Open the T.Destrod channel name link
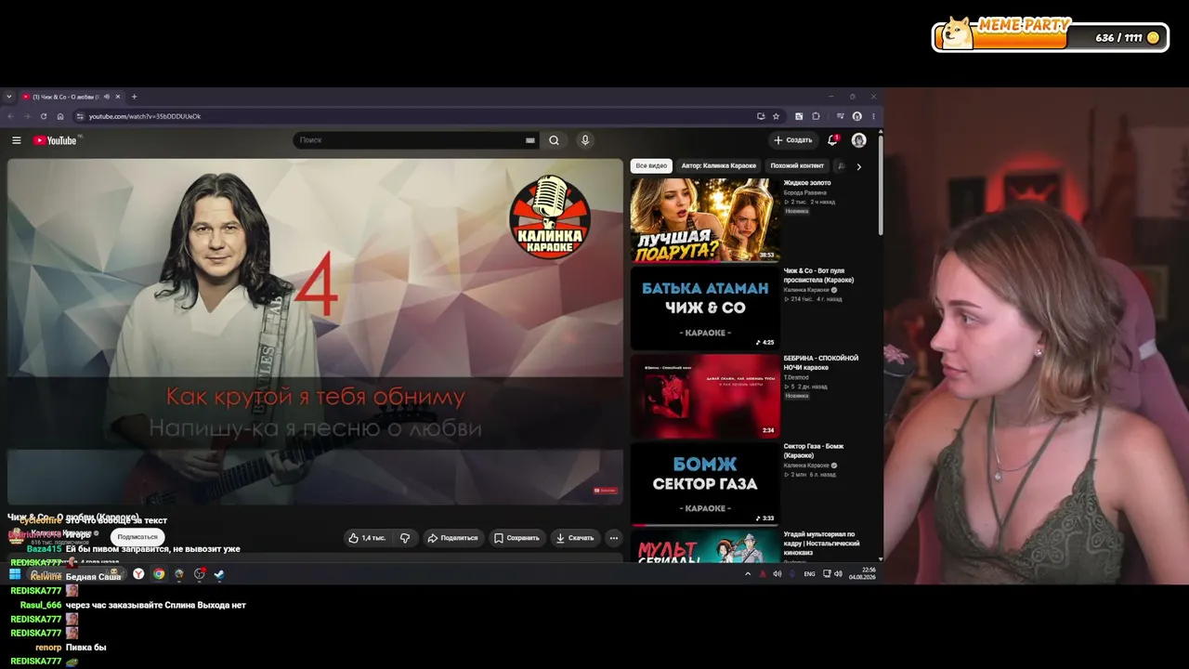The width and height of the screenshot is (1189, 669). (796, 377)
